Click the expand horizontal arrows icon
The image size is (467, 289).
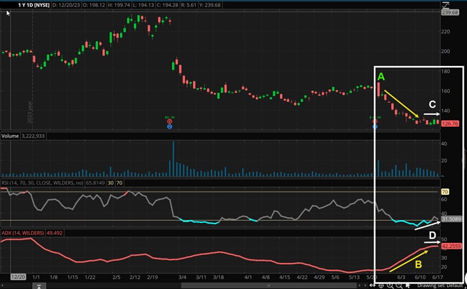click(x=372, y=285)
